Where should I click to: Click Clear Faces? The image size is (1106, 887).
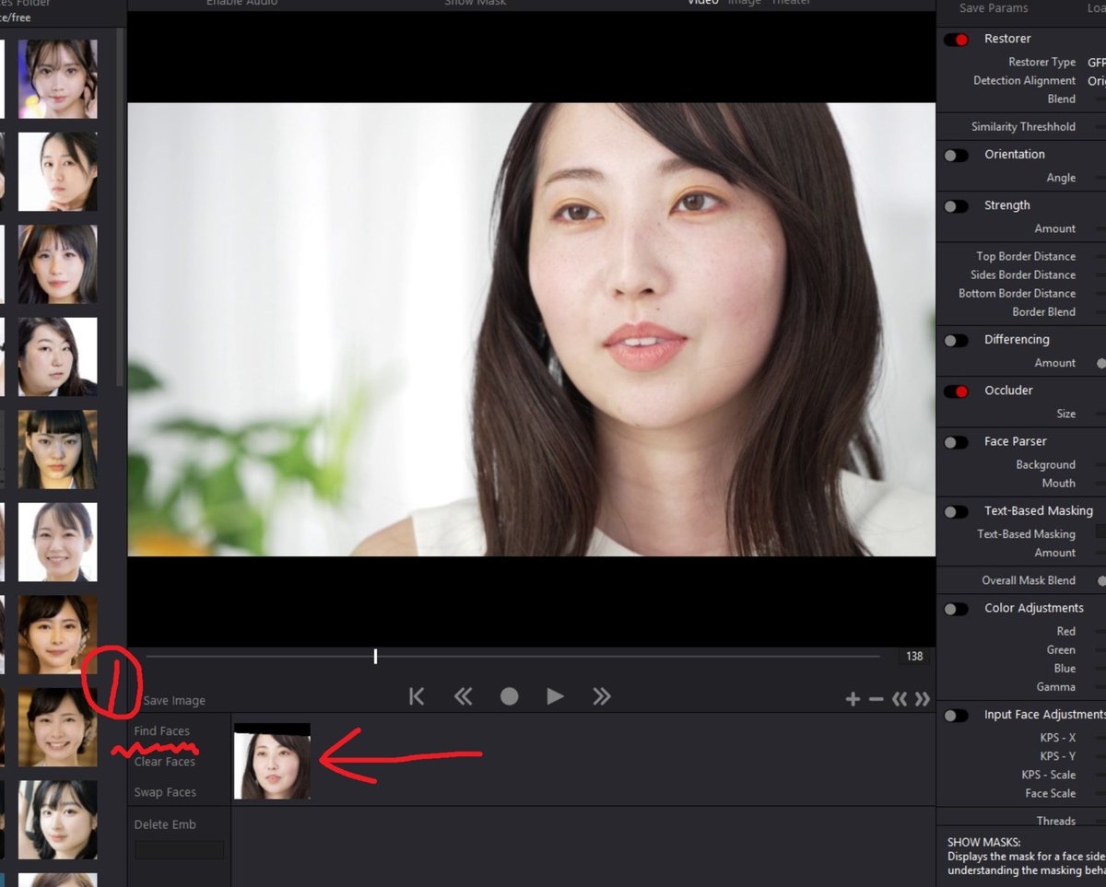(x=164, y=762)
